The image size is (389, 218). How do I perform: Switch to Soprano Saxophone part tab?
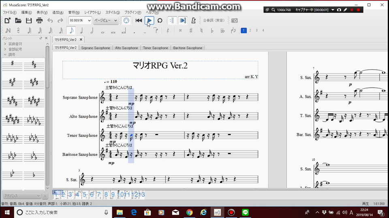(96, 48)
